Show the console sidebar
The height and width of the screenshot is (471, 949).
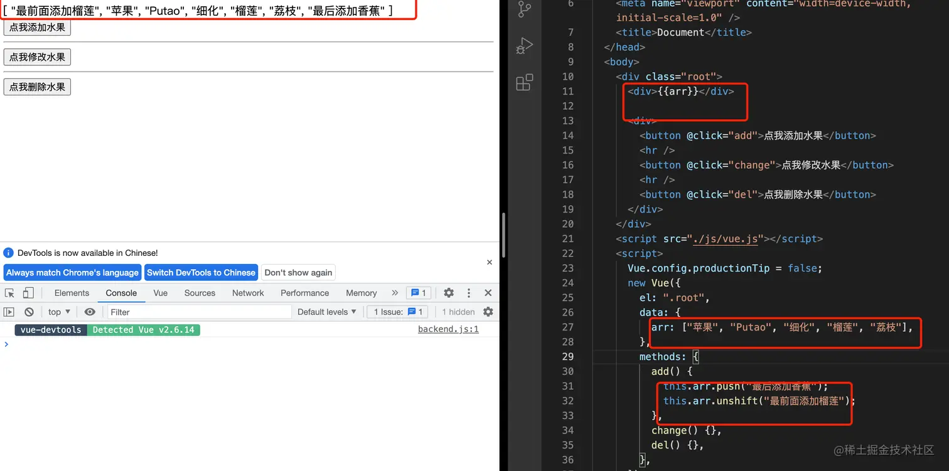click(9, 312)
